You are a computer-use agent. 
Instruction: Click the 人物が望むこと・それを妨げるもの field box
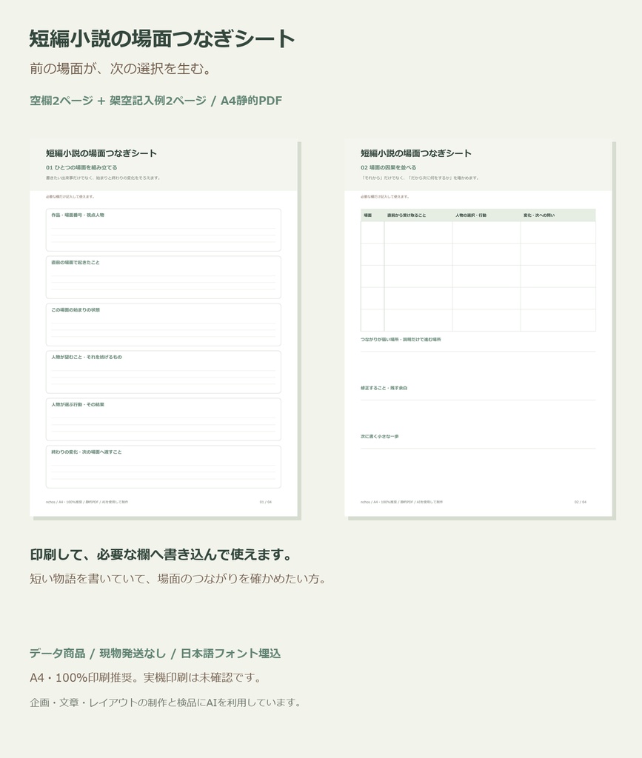coord(164,372)
